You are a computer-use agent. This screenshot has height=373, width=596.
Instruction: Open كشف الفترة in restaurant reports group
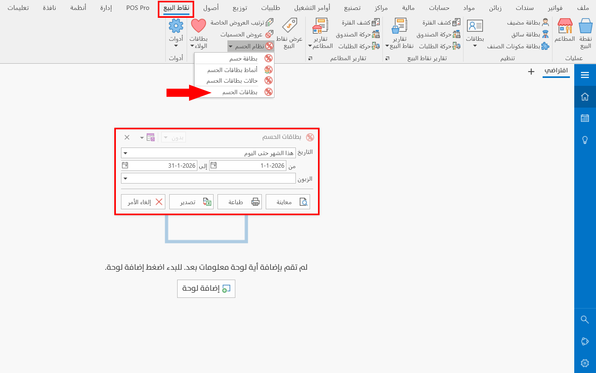click(361, 23)
